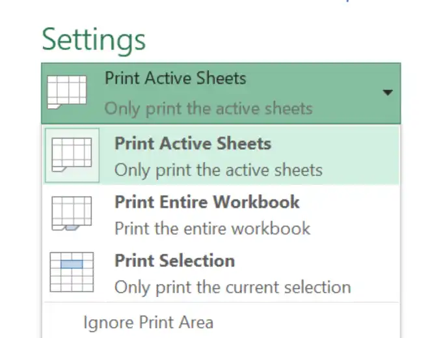The image size is (443, 338).
Task: Select Print Entire Workbook option
Action: pos(221,214)
